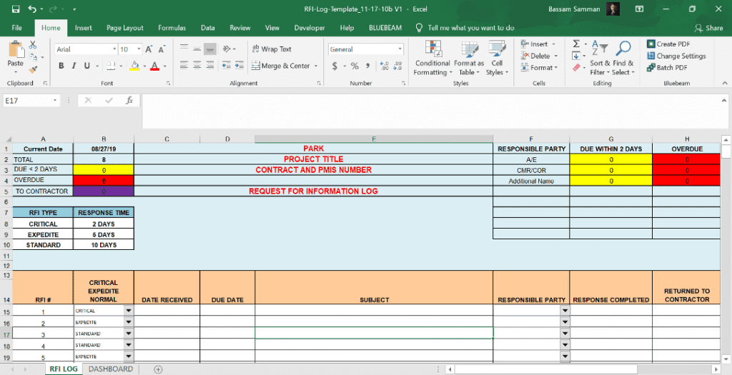The height and width of the screenshot is (375, 732).
Task: Expand the Merge & Center options arrow
Action: click(316, 66)
